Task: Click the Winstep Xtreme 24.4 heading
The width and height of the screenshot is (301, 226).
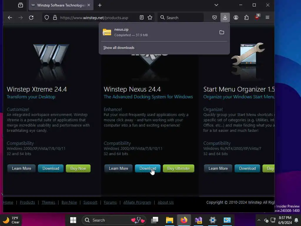Action: click(37, 89)
